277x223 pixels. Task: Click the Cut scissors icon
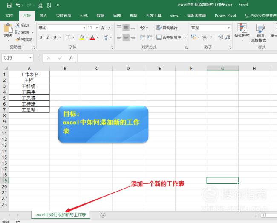point(17,25)
